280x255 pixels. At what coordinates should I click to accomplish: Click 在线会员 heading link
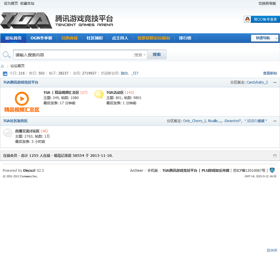10,156
